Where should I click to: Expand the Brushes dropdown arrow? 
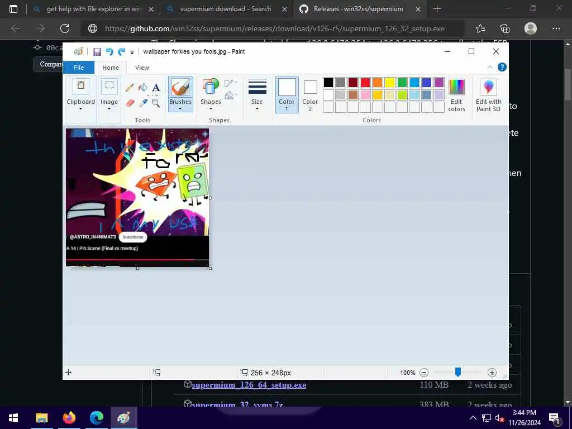point(180,109)
